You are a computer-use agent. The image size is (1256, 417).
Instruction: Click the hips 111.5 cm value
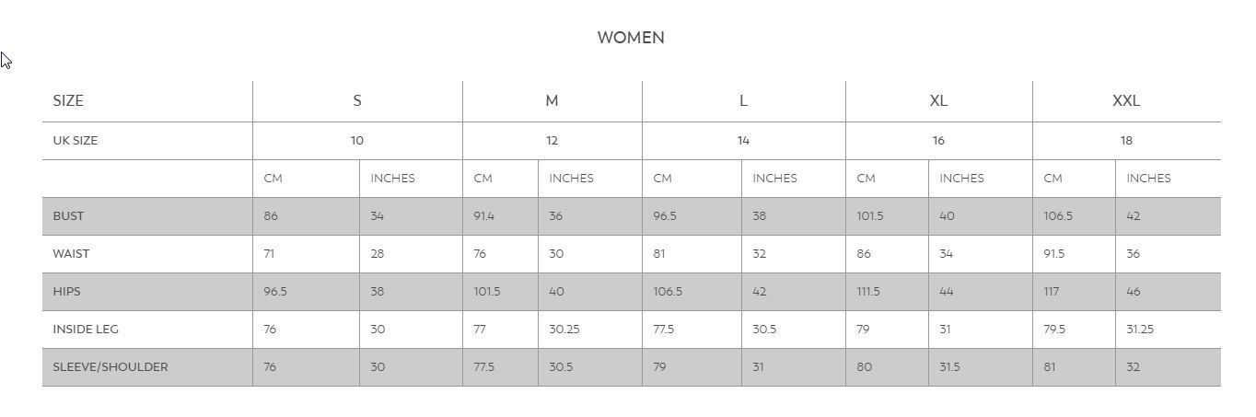(x=868, y=292)
